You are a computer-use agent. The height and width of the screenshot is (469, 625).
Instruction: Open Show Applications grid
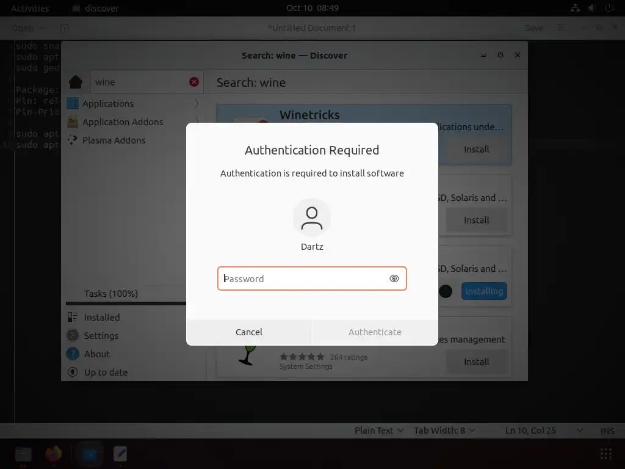(x=606, y=454)
